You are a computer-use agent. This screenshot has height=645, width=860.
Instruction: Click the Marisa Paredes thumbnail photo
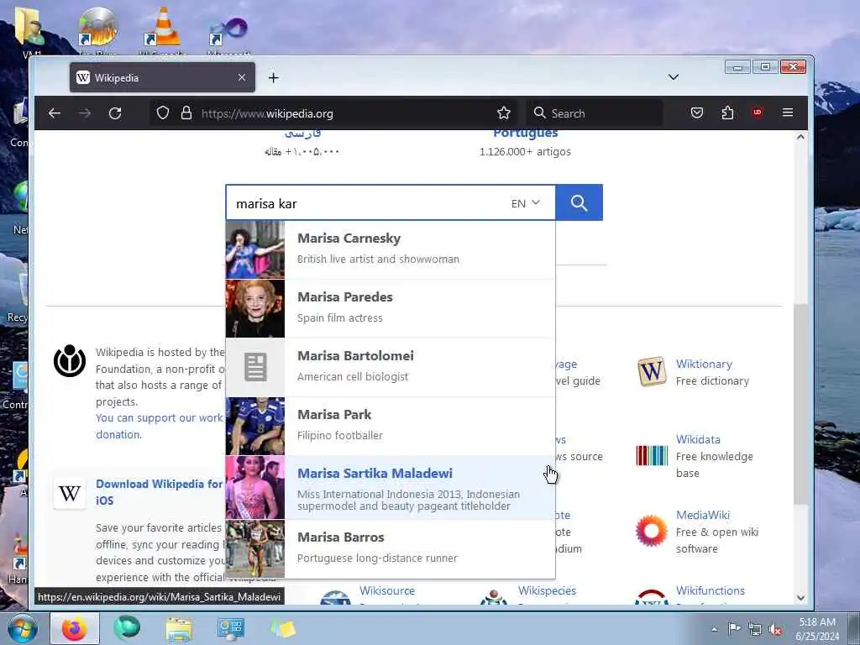click(x=255, y=308)
